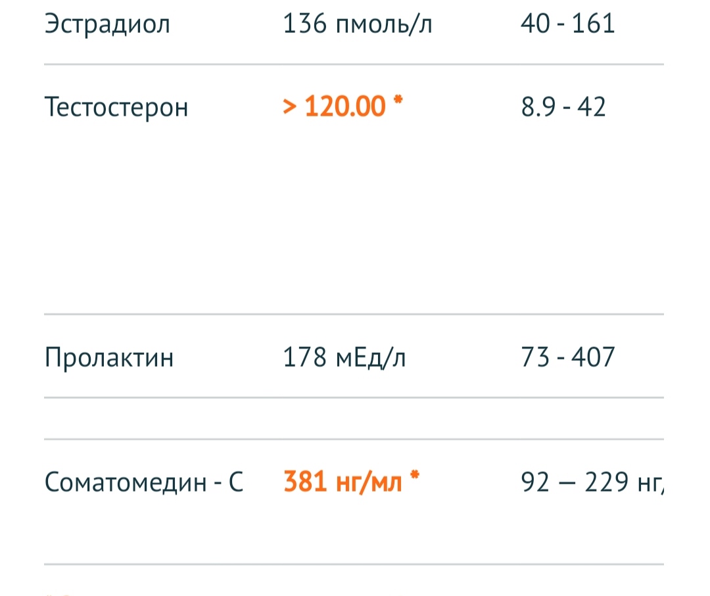
Task: Click the 40 - 161 reference range
Action: tap(567, 24)
